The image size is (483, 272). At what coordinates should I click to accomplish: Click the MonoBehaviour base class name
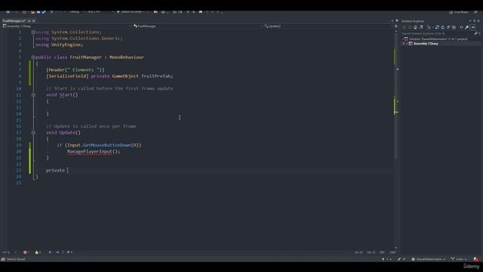127,57
